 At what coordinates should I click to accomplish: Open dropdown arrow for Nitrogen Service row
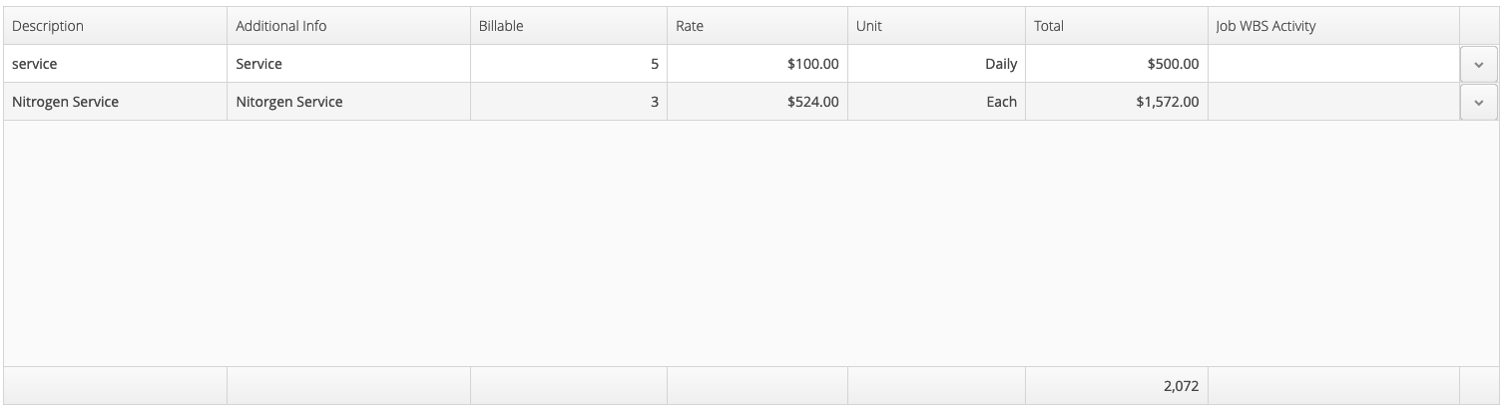(x=1478, y=102)
